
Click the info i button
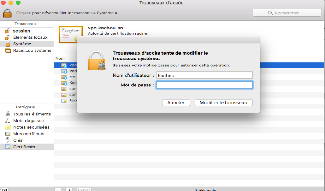tap(69, 190)
